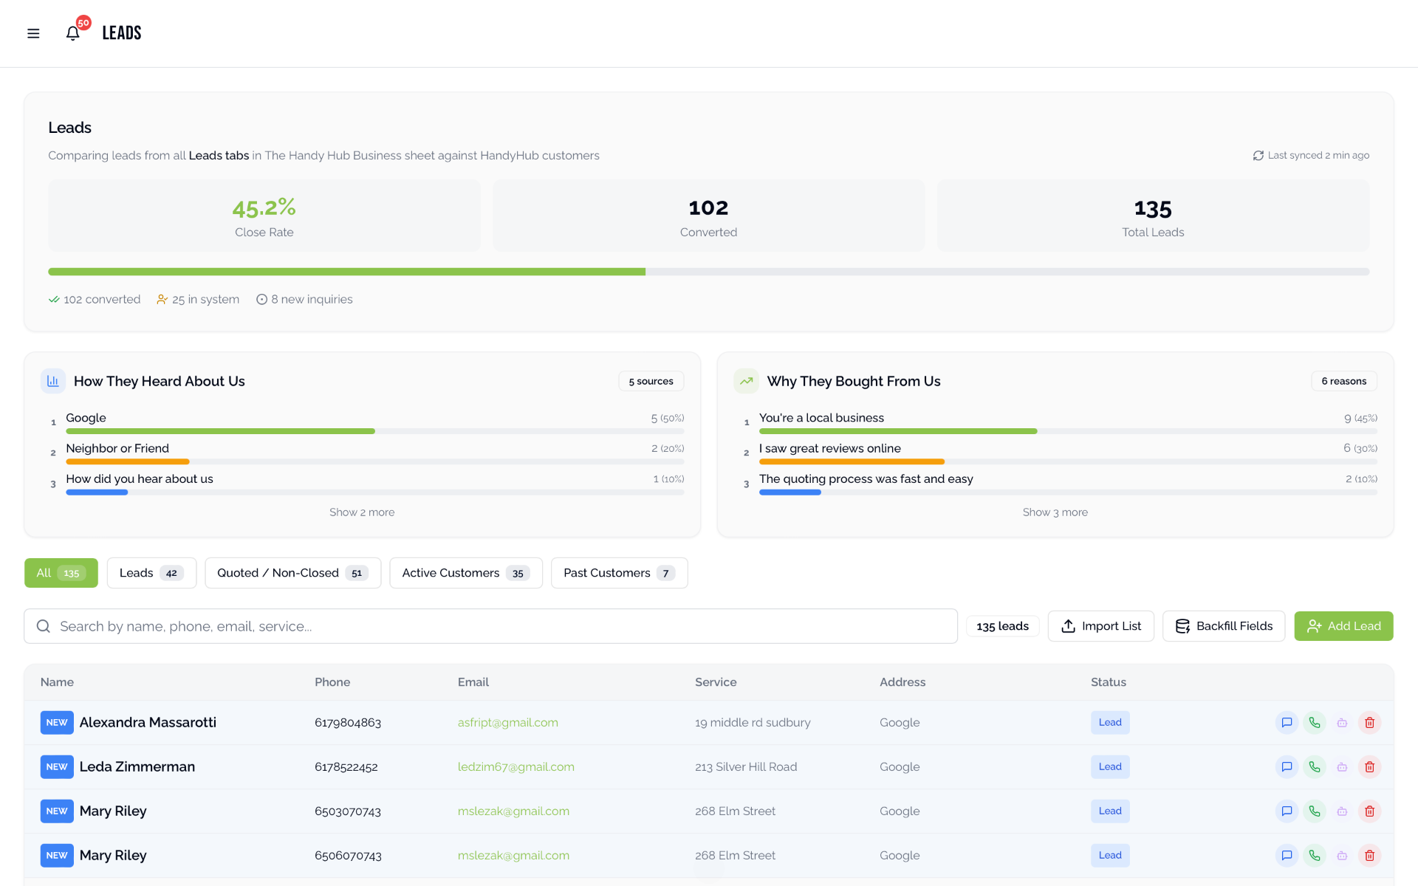
Task: Click the 45.2% Close Rate card
Action: (264, 216)
